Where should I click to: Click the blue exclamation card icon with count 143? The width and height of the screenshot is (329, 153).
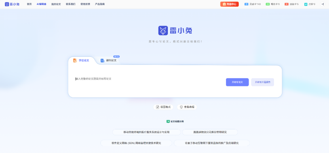click(246, 4)
